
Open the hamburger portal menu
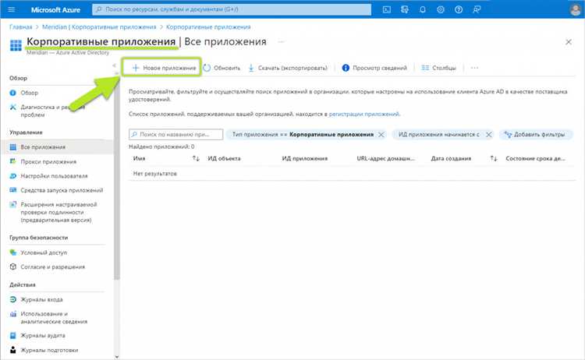point(11,9)
